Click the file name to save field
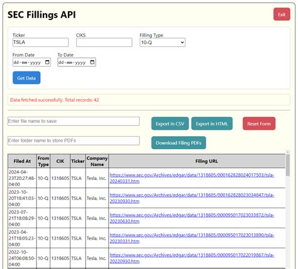Image resolution: width=298 pixels, height=269 pixels. point(74,121)
